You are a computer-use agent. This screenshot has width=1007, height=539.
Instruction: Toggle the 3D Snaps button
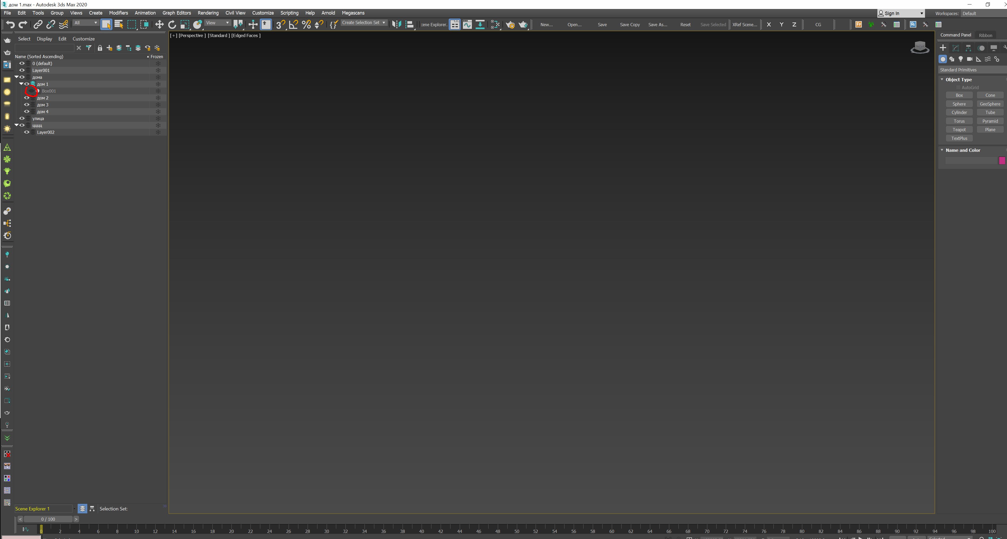(280, 24)
